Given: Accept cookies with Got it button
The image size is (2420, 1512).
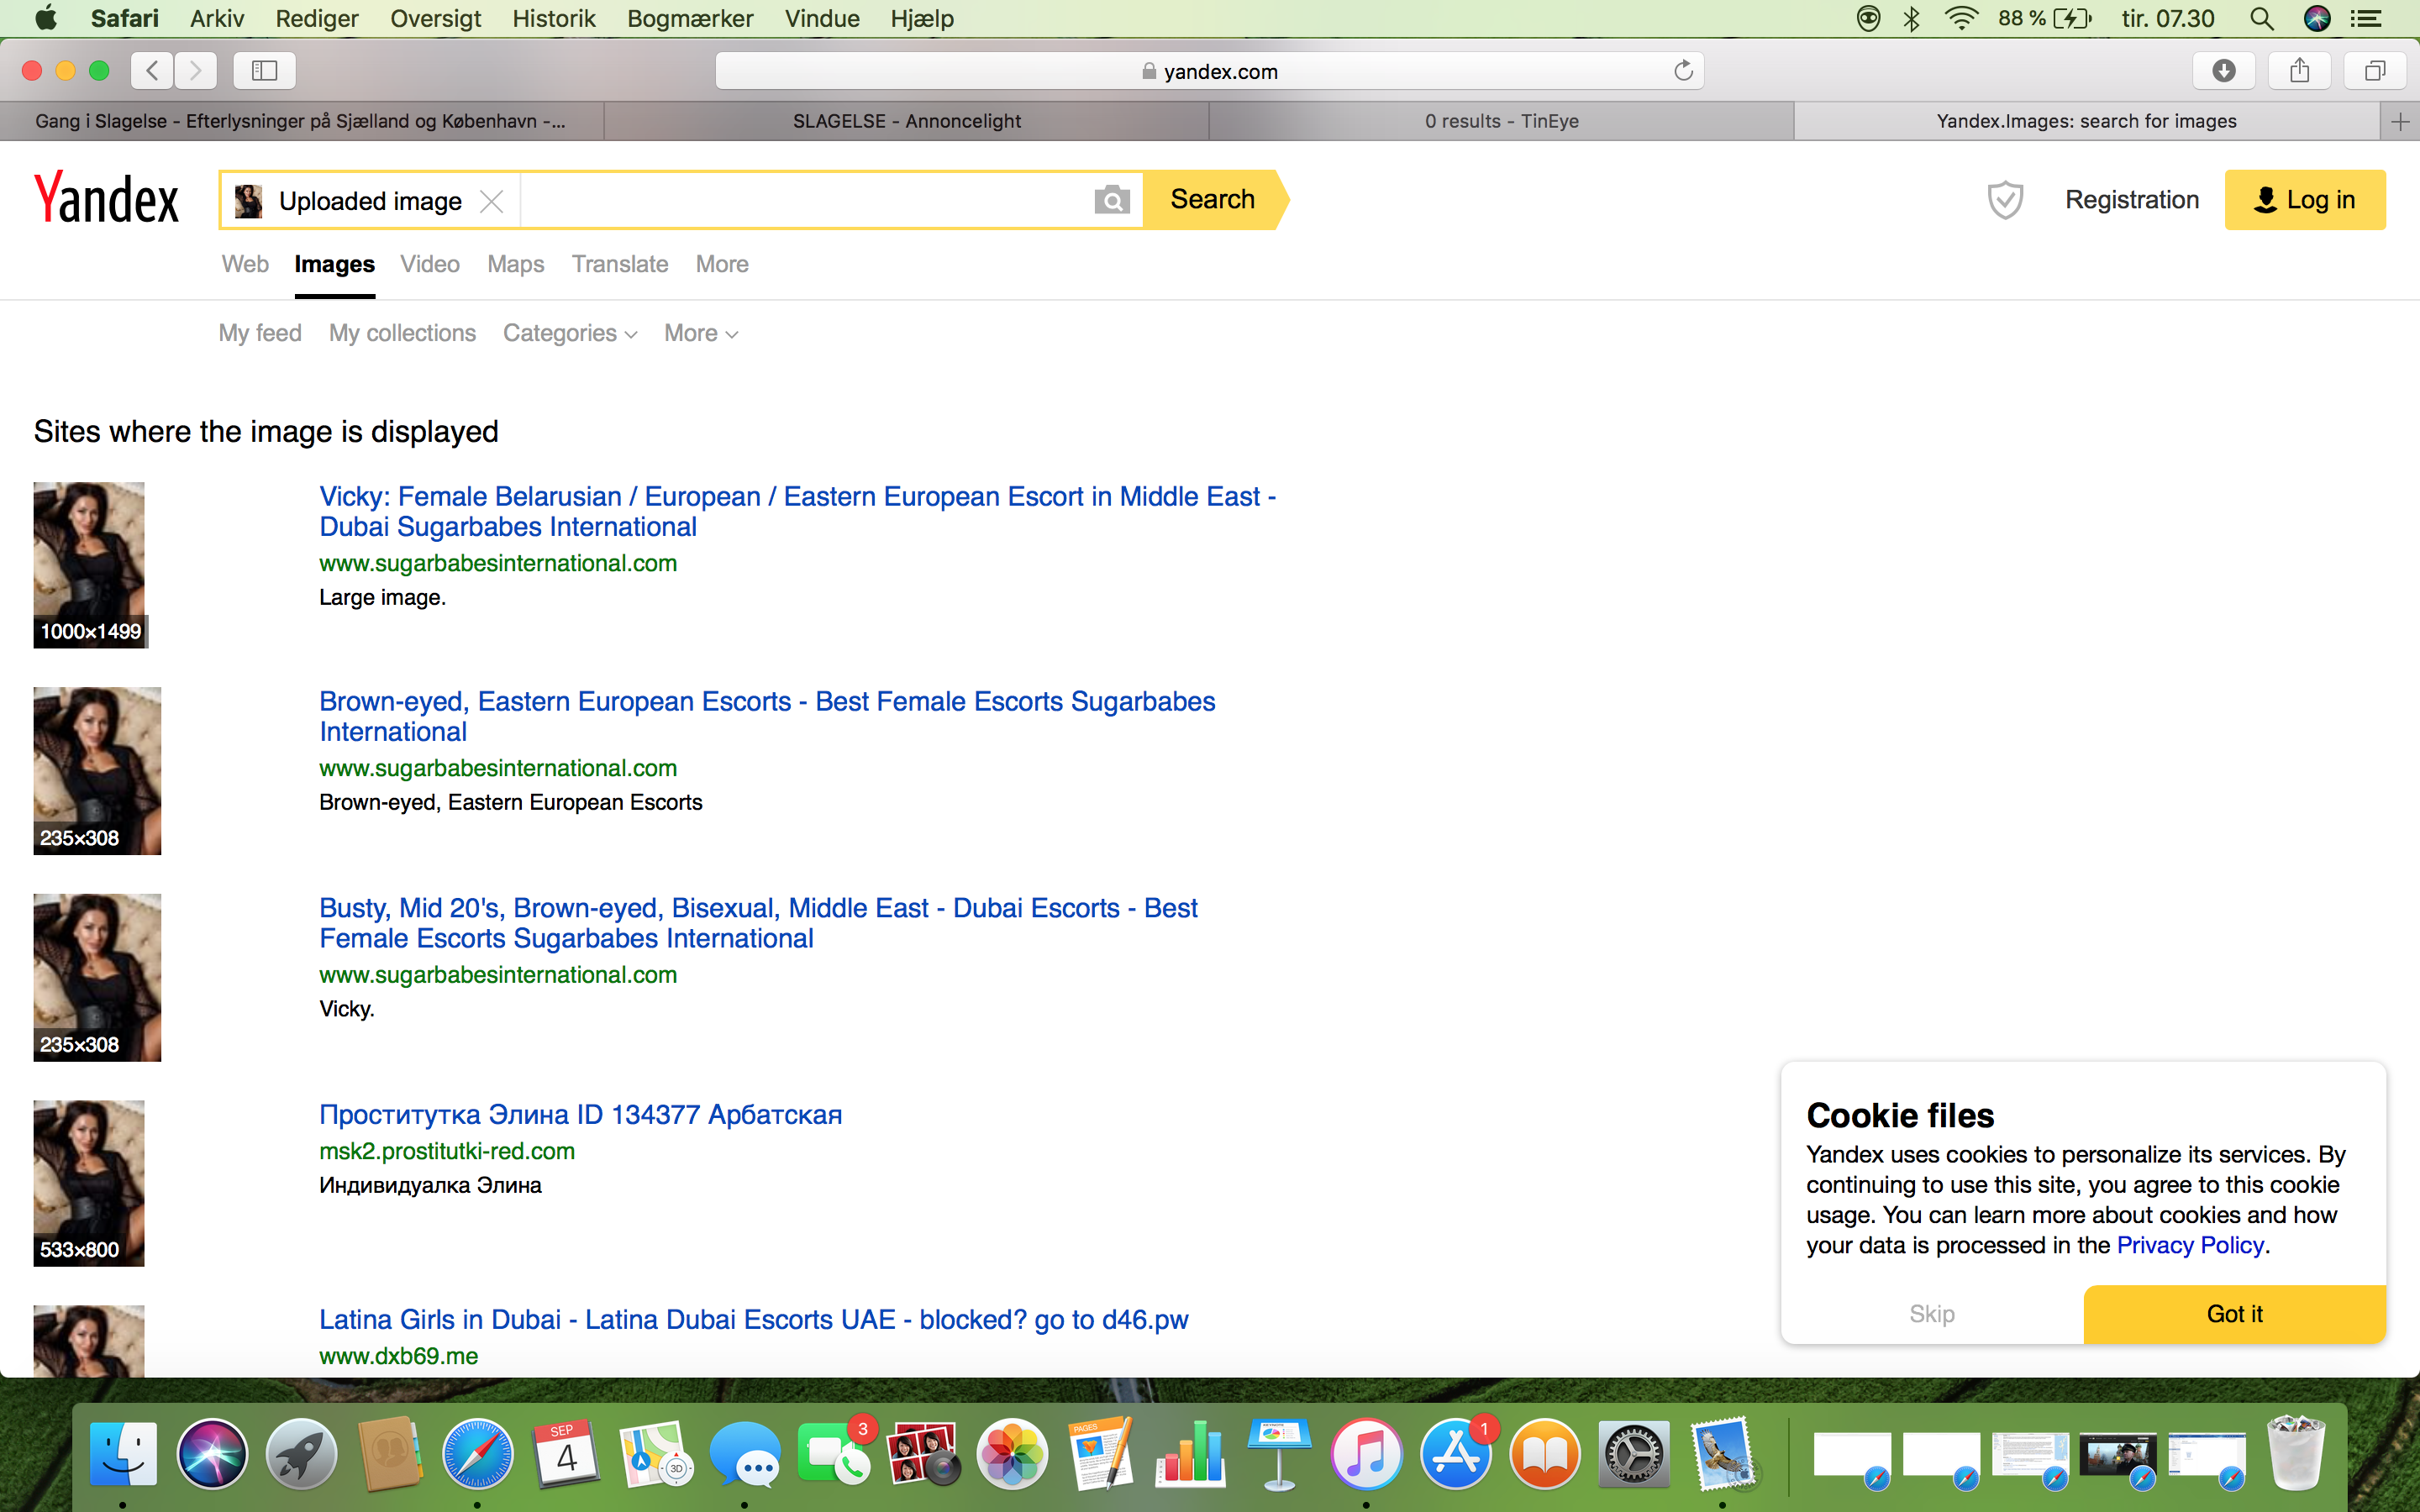Looking at the screenshot, I should click(x=2235, y=1314).
